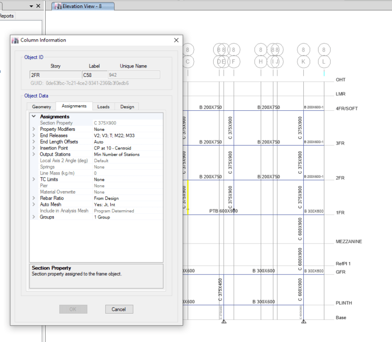
Task: Click the Line Mass (kg/m) row
Action: [x=96, y=173]
